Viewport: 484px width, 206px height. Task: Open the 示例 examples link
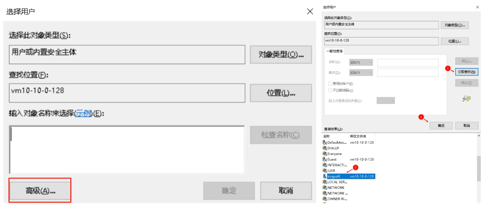(x=83, y=113)
